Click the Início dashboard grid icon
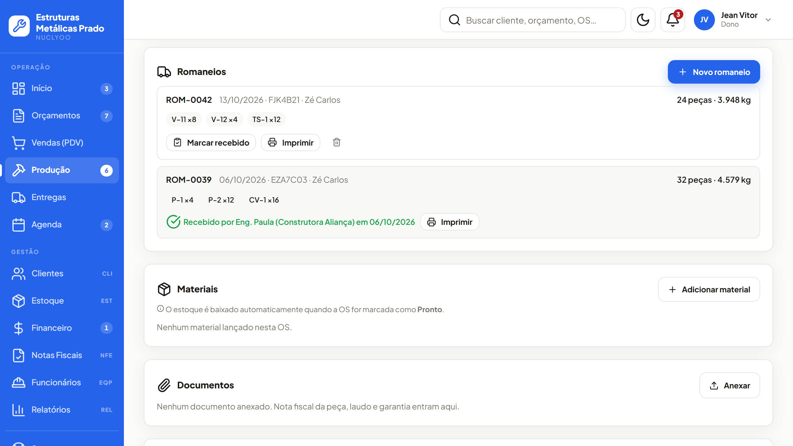 pos(19,88)
